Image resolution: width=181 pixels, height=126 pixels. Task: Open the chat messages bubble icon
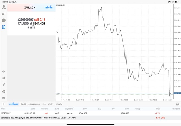pyautogui.click(x=4, y=20)
